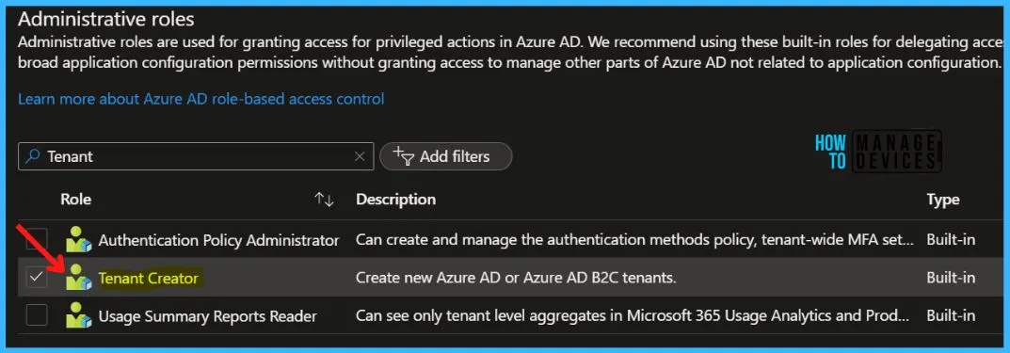Viewport: 1010px width, 353px height.
Task: Sort by the Role column header
Action: pyautogui.click(x=76, y=200)
